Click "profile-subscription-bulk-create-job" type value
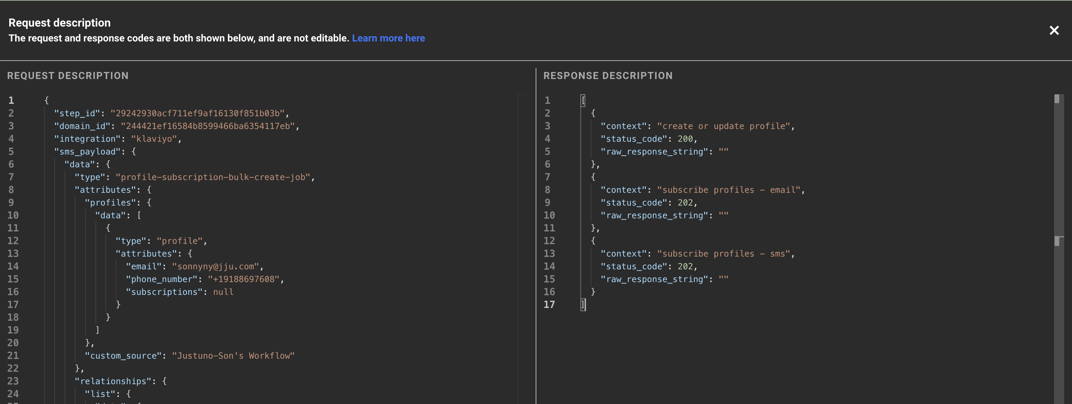This screenshot has width=1072, height=404. point(212,178)
